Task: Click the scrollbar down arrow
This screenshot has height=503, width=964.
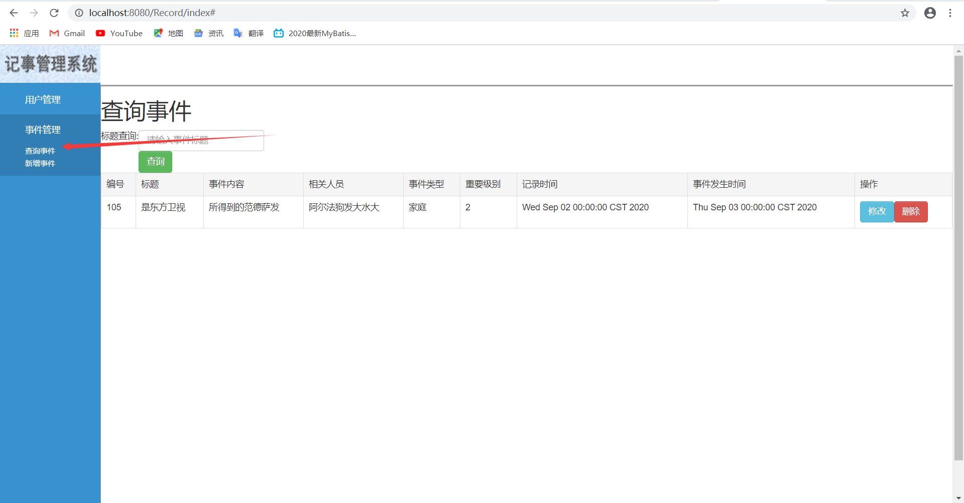Action: [958, 498]
